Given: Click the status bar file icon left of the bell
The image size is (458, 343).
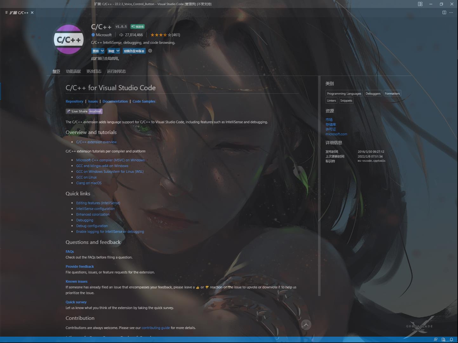Looking at the screenshot, I should click(443, 340).
